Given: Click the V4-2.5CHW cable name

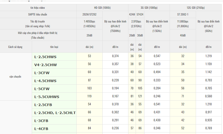Looking at the screenshot, I should coord(46,65).
